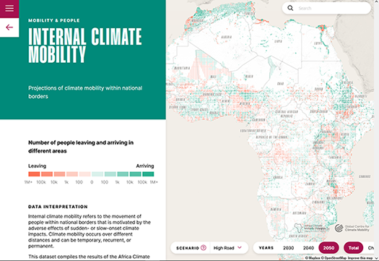
Task: Switch to the Total view
Action: tap(354, 248)
